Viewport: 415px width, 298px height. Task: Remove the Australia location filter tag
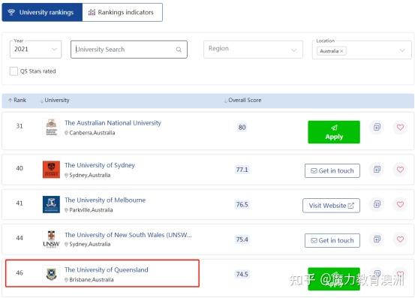[341, 51]
